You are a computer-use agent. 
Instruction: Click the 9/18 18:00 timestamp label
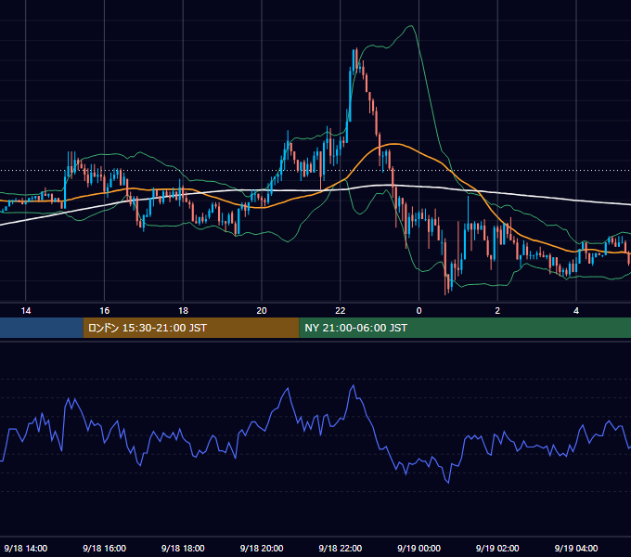[183, 548]
